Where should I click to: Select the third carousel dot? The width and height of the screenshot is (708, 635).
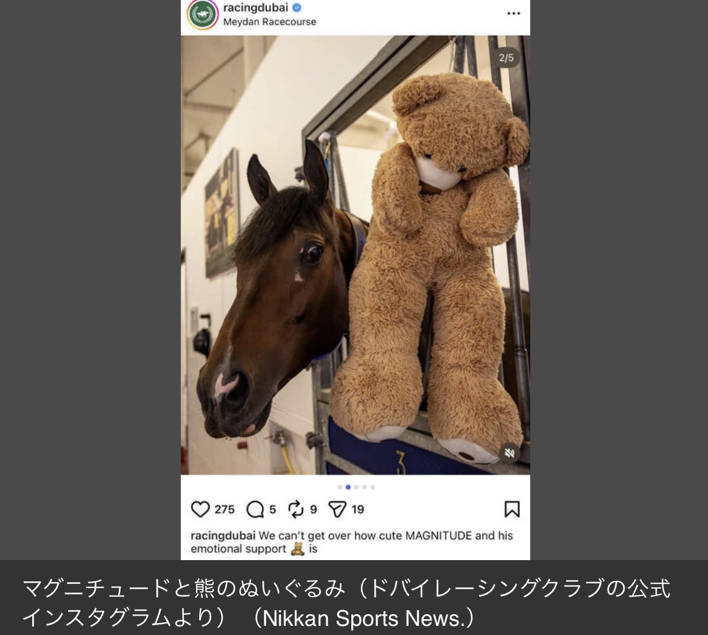pos(356,487)
